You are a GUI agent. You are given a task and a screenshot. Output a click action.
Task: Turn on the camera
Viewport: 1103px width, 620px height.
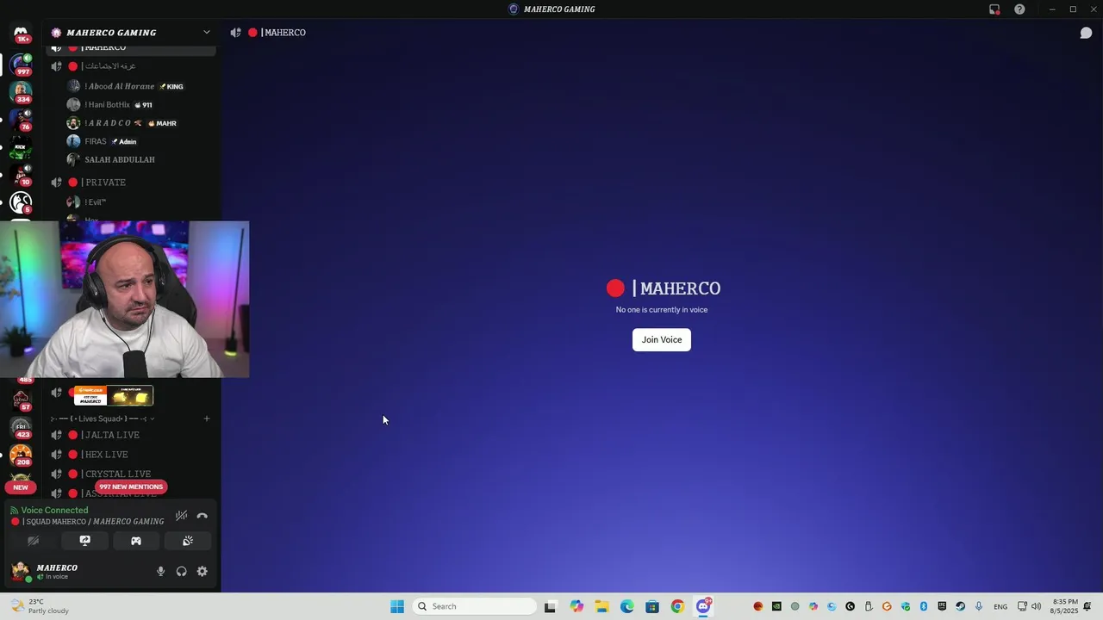tap(34, 541)
